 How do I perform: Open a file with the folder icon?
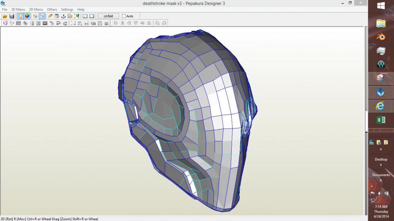[x=5, y=16]
